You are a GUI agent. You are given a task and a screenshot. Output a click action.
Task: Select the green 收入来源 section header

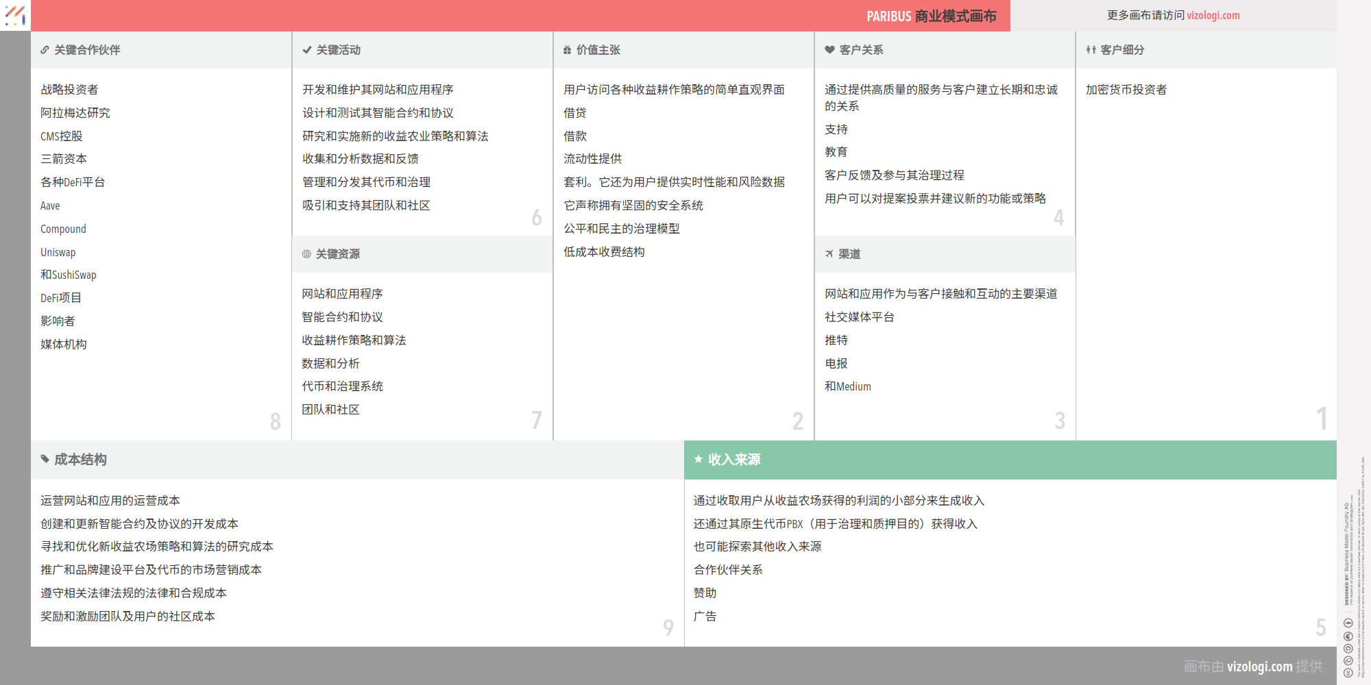coord(1010,460)
